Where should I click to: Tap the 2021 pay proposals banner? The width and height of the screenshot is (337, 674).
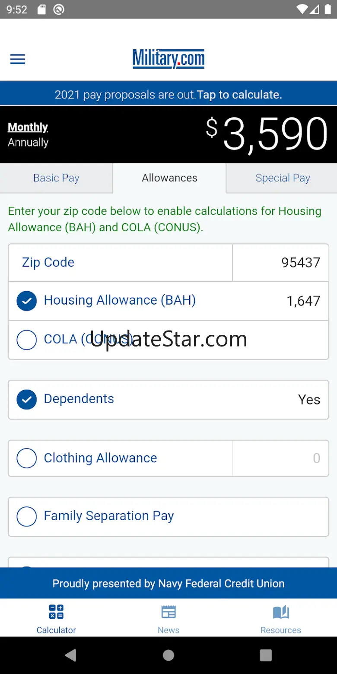point(168,95)
